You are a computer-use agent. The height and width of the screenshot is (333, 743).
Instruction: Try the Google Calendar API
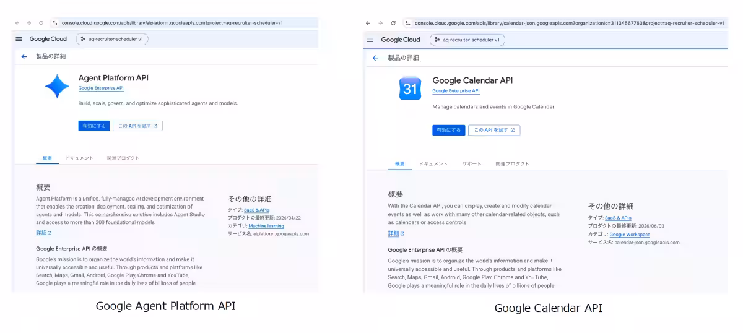click(x=494, y=130)
